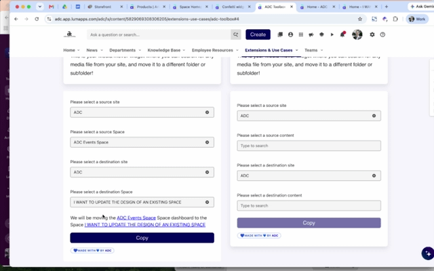
Task: Click the Ask a question or search field
Action: click(159, 35)
